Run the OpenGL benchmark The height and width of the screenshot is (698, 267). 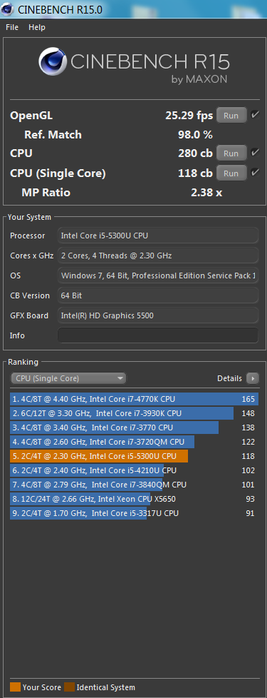point(231,116)
